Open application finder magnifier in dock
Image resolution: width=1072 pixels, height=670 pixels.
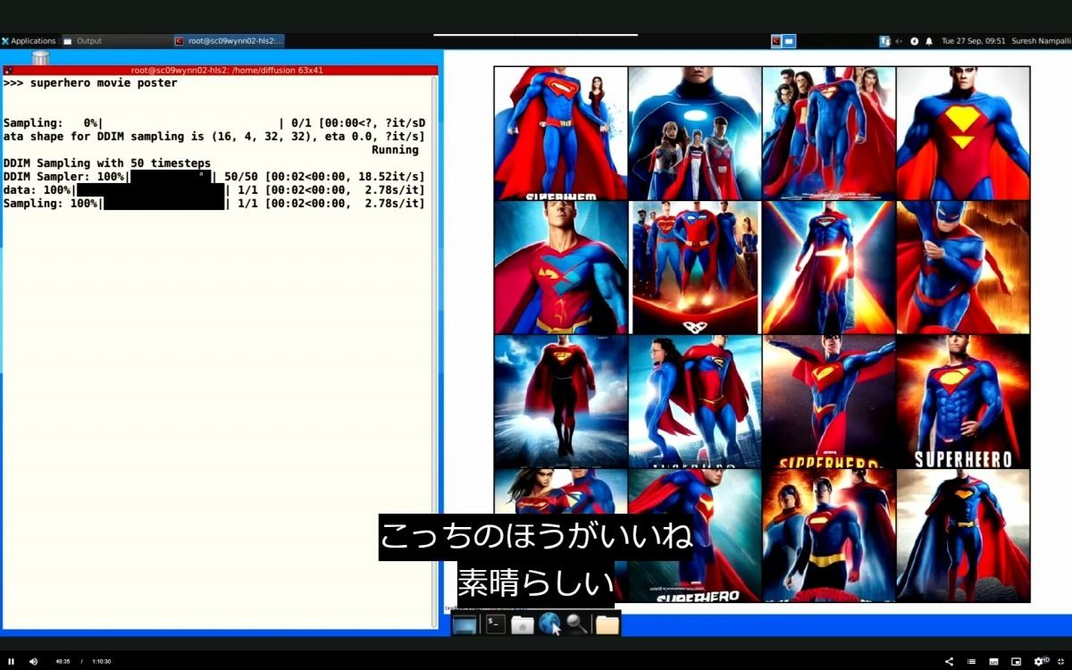(x=577, y=624)
